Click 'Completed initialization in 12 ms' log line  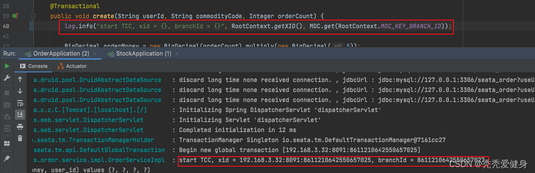(237, 130)
